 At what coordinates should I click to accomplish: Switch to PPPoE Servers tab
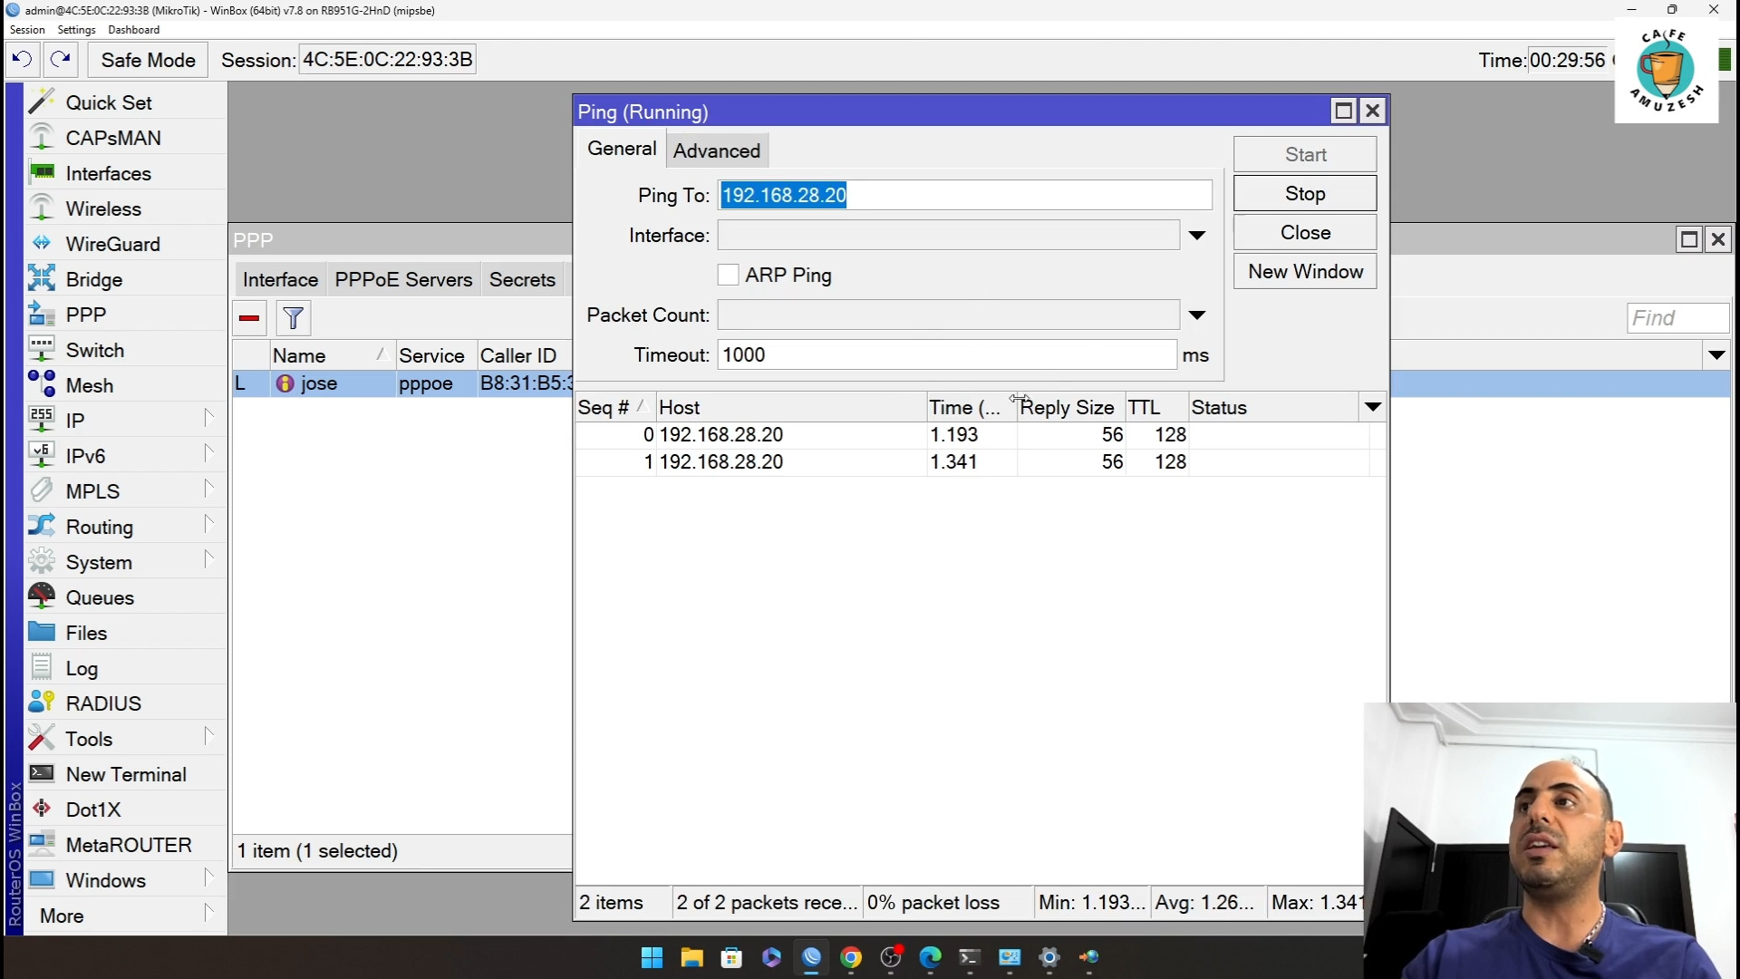403,279
